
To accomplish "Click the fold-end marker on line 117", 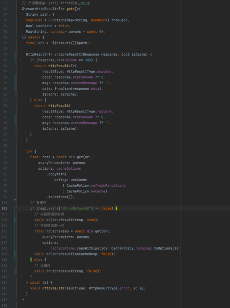I will pos(17,300).
